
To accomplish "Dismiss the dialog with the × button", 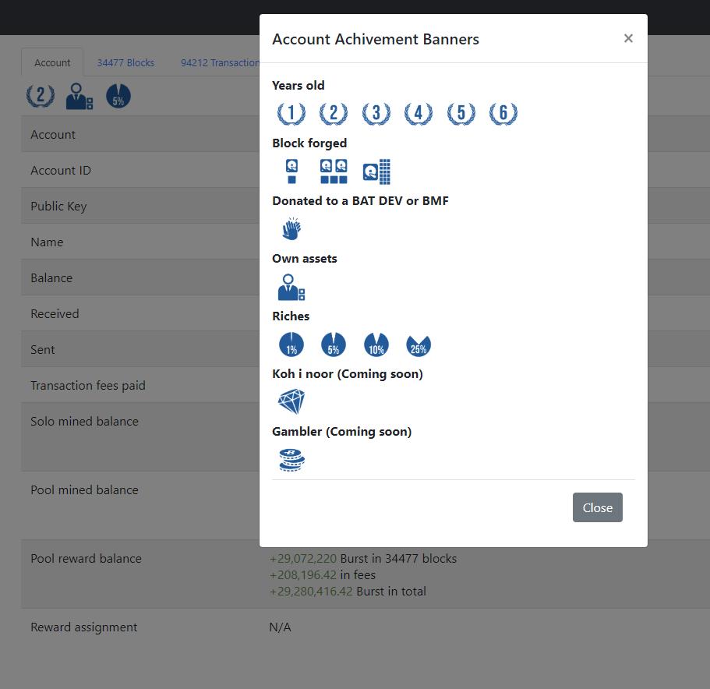I will pyautogui.click(x=628, y=37).
